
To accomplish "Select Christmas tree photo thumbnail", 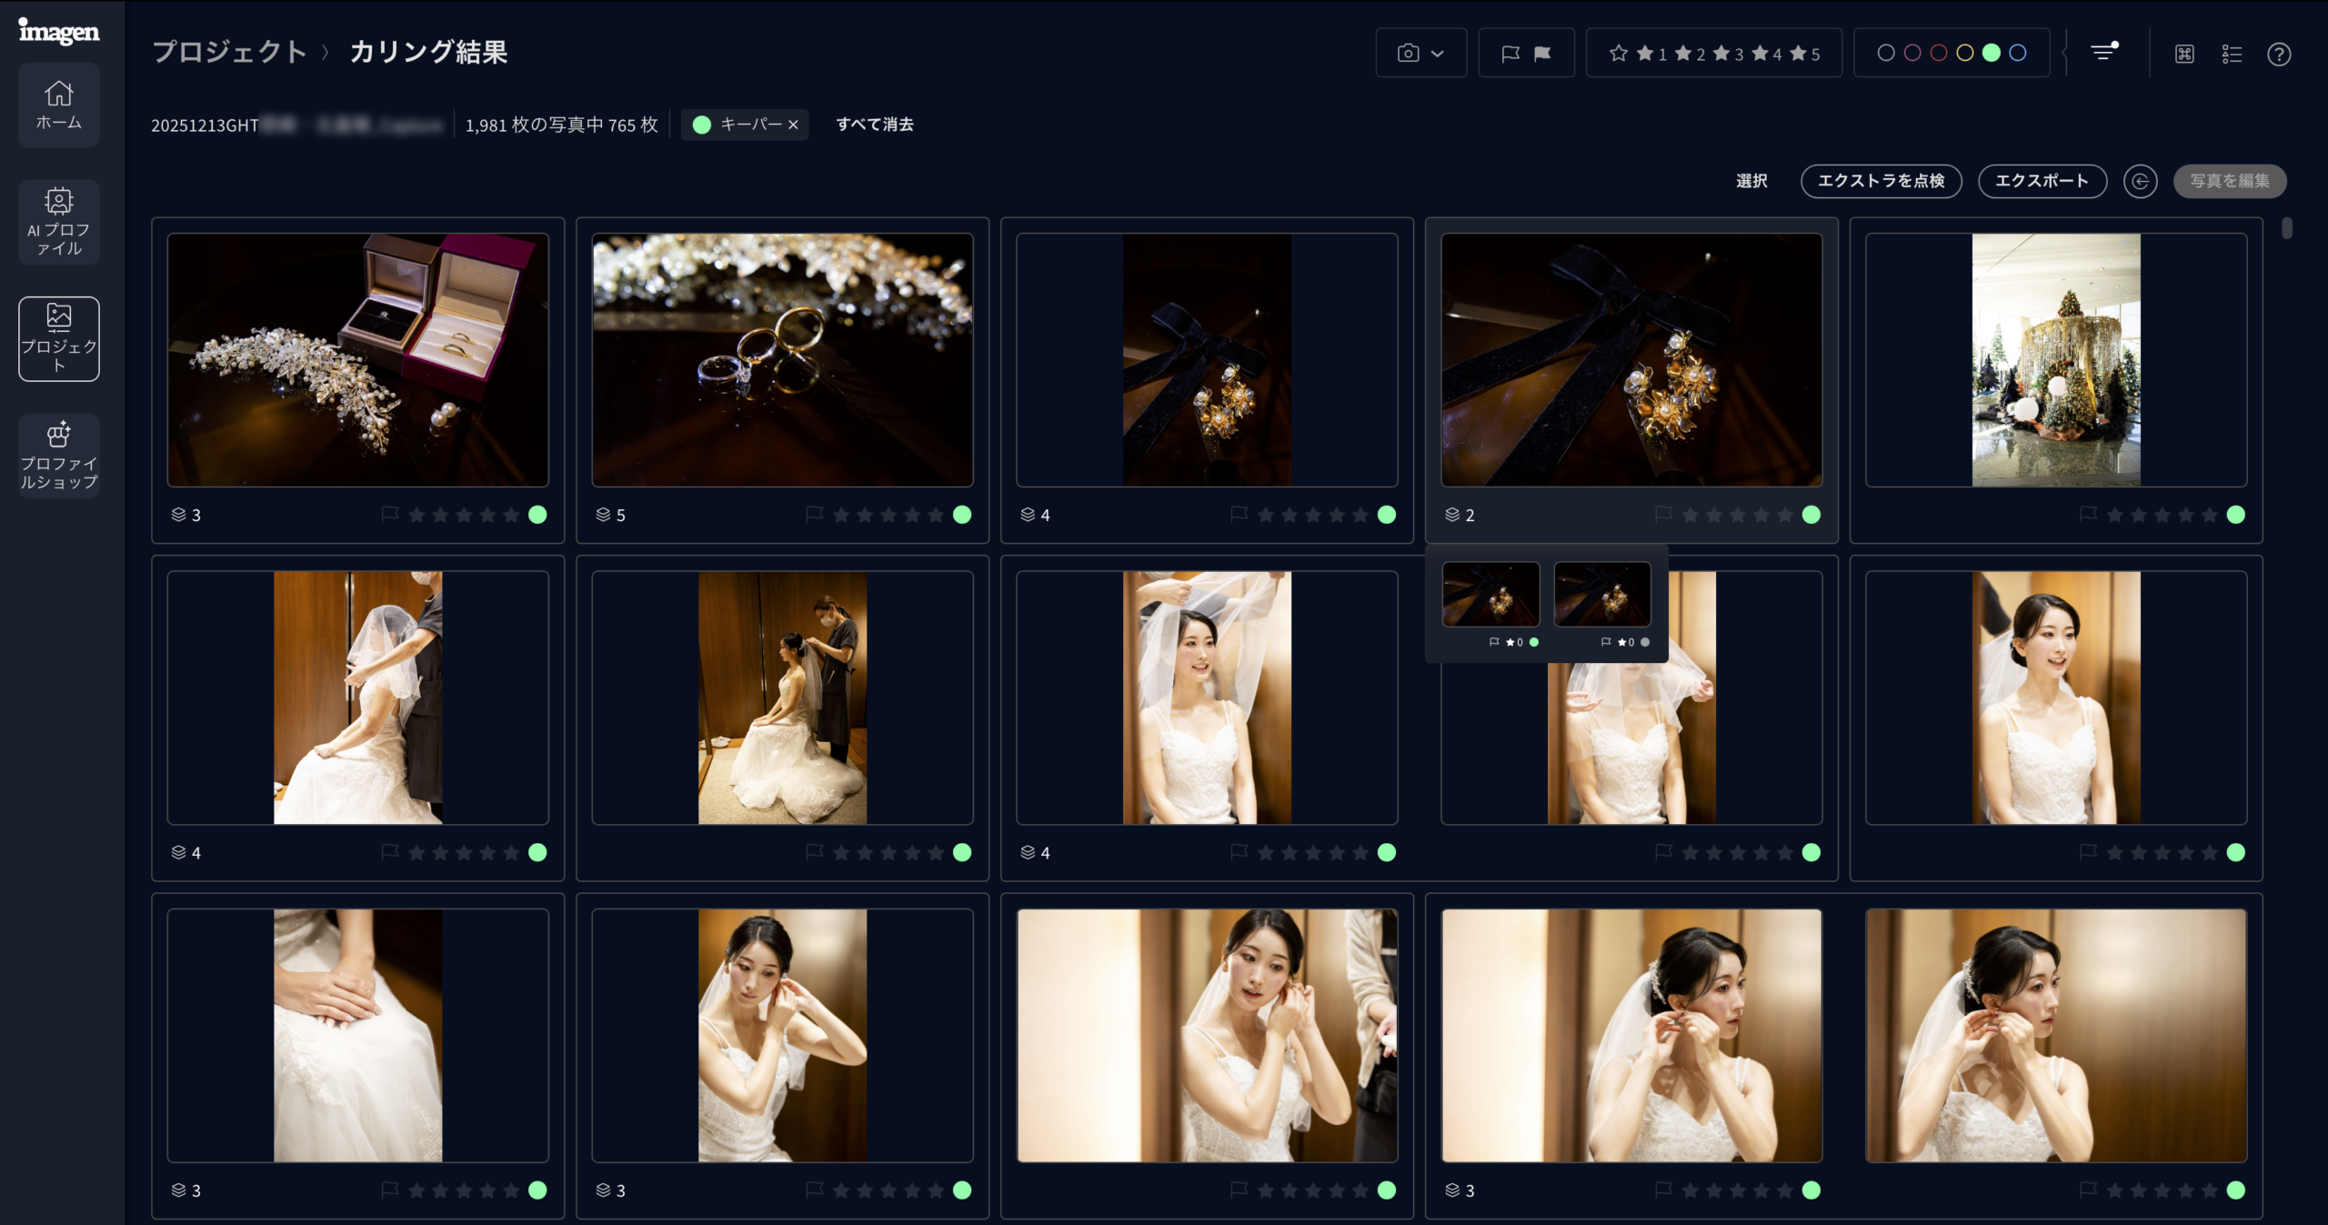I will pos(2055,359).
